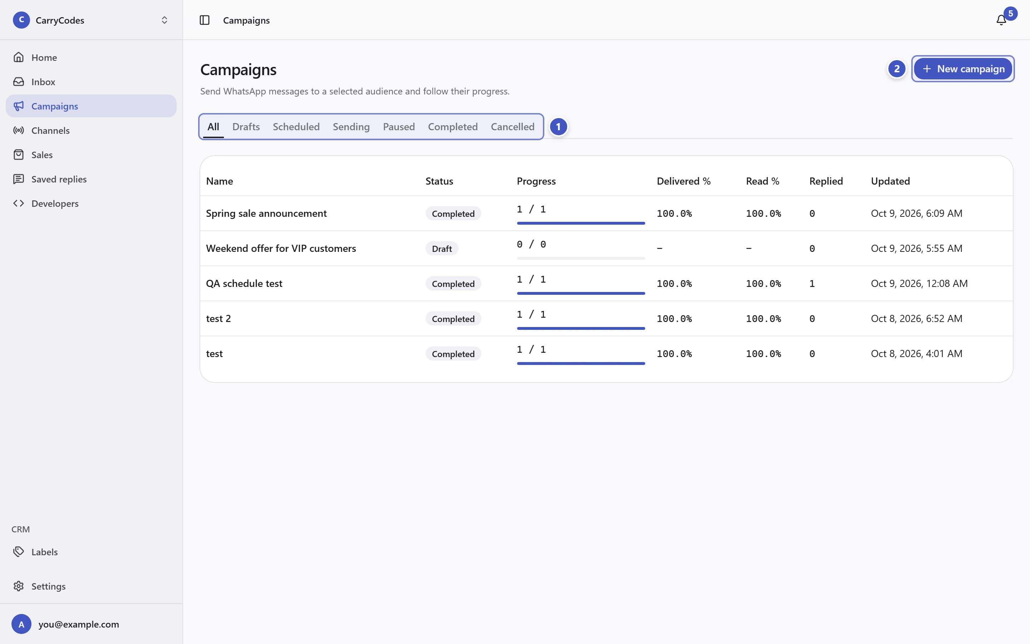Switch to the Paused tab
This screenshot has height=644, width=1030.
pyautogui.click(x=399, y=127)
